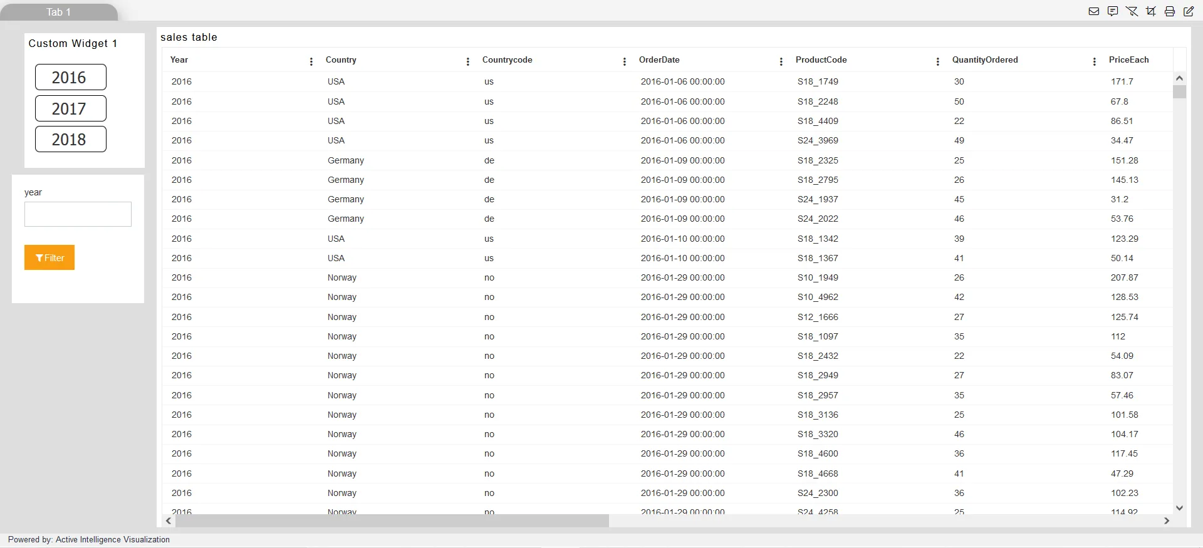Click the horizontal scroll right arrow
1203x548 pixels.
click(x=1167, y=520)
